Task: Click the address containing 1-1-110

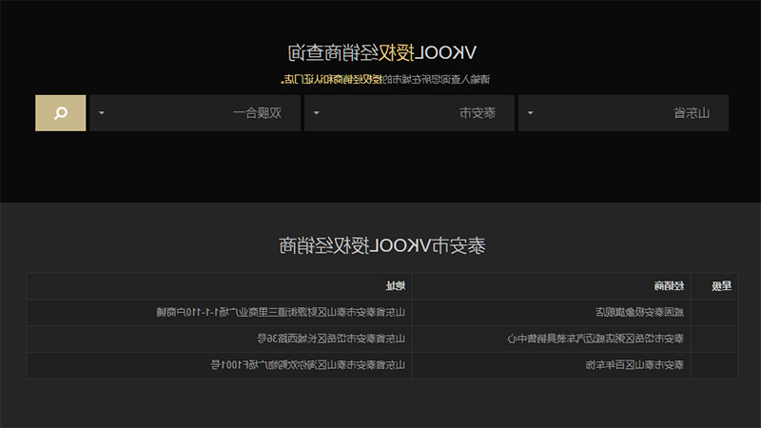Action: (x=281, y=313)
